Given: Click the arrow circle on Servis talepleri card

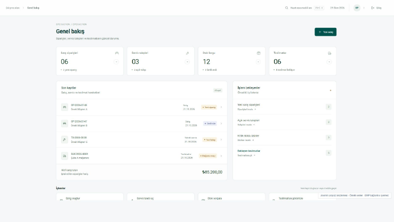Looking at the screenshot, I should coord(187,62).
